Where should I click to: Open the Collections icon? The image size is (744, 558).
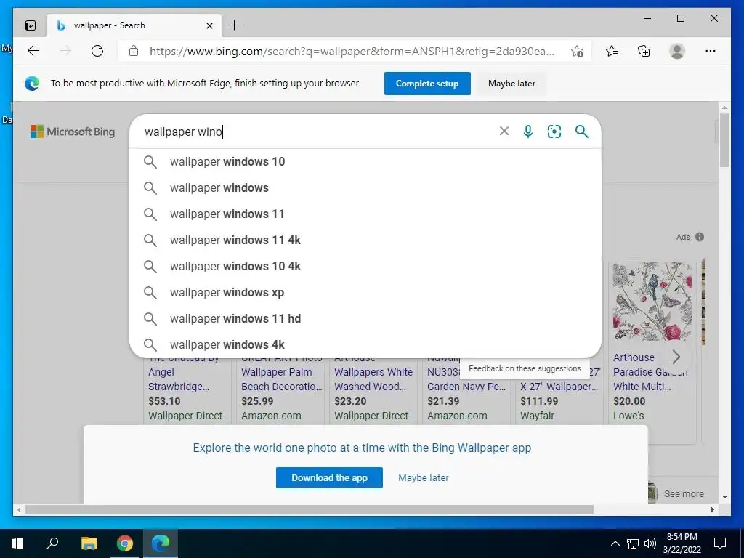tap(644, 51)
